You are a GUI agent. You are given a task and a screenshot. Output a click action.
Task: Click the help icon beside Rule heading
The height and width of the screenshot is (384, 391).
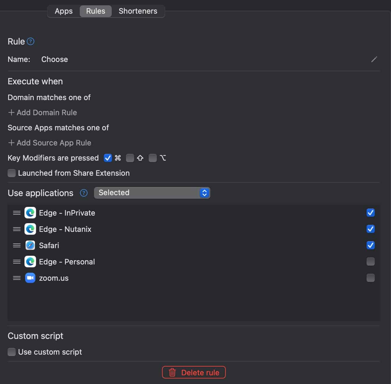click(31, 41)
